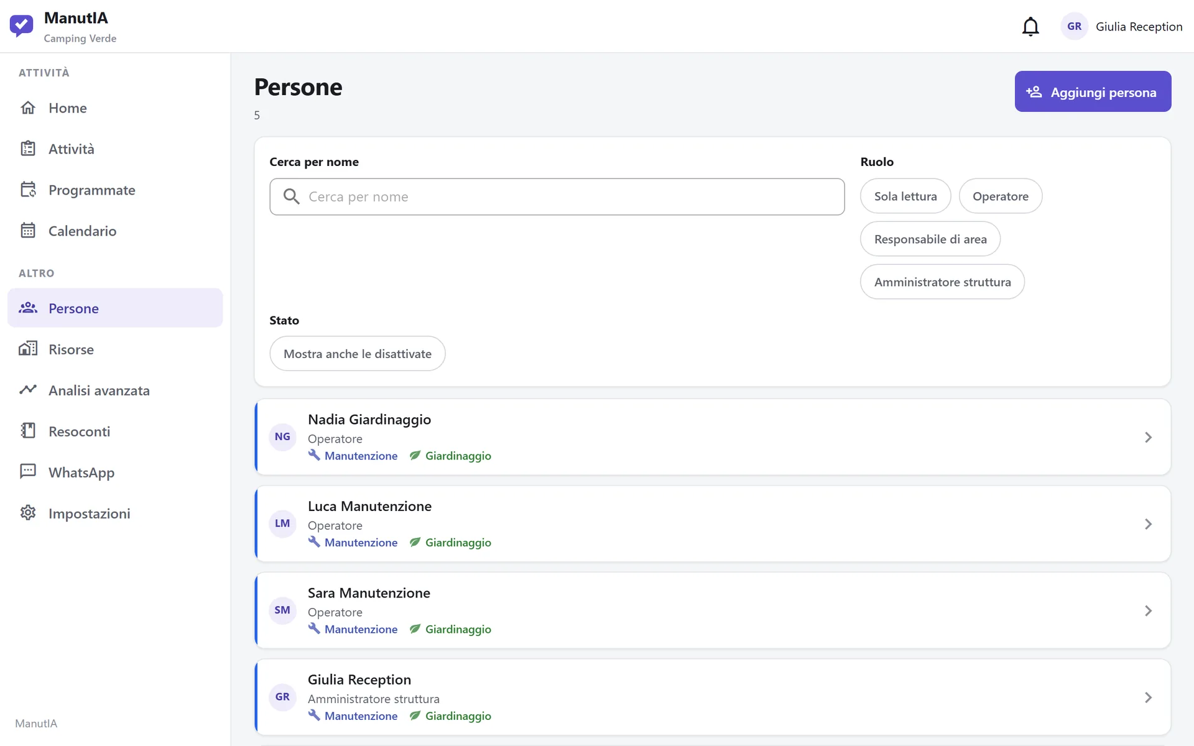The width and height of the screenshot is (1194, 746).
Task: Open the Resoconti menu entry
Action: (115, 431)
